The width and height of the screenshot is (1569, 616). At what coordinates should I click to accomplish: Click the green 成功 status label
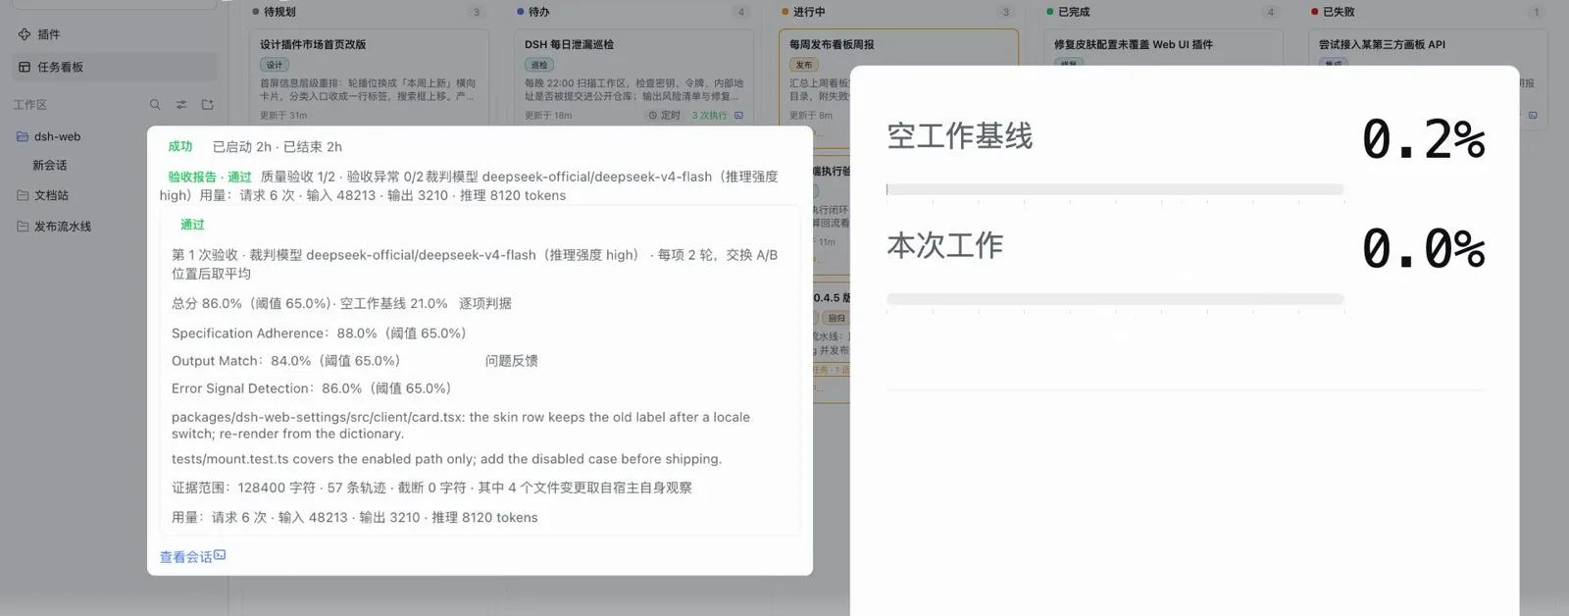(180, 146)
